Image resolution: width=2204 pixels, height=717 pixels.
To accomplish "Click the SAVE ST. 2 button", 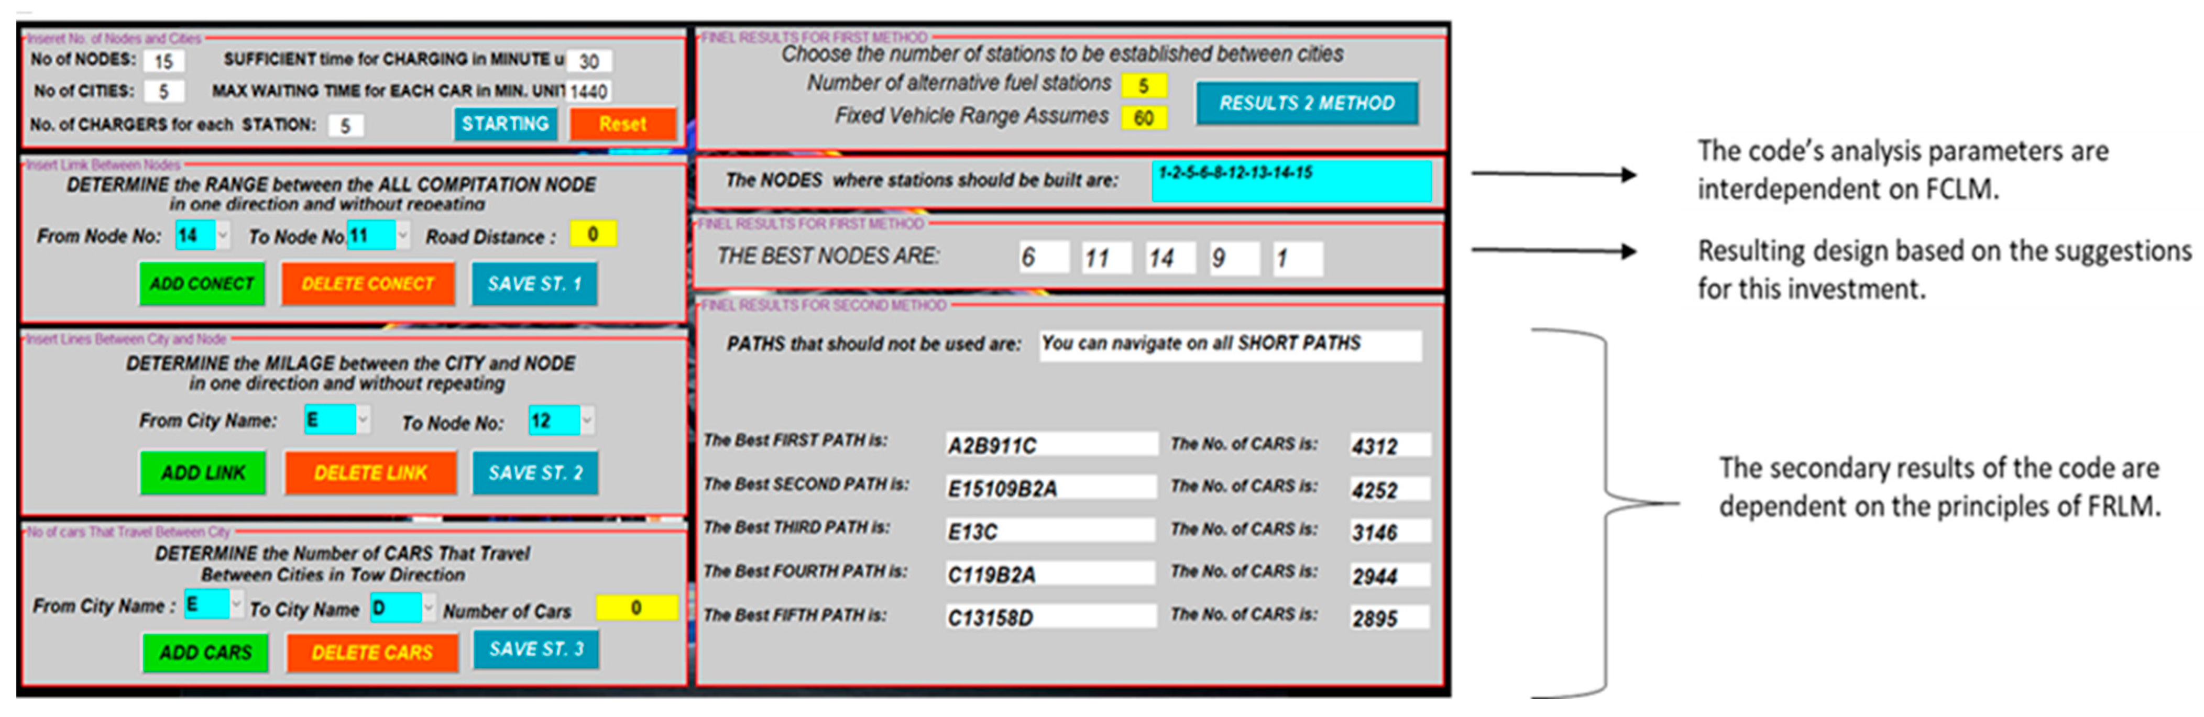I will [x=535, y=472].
